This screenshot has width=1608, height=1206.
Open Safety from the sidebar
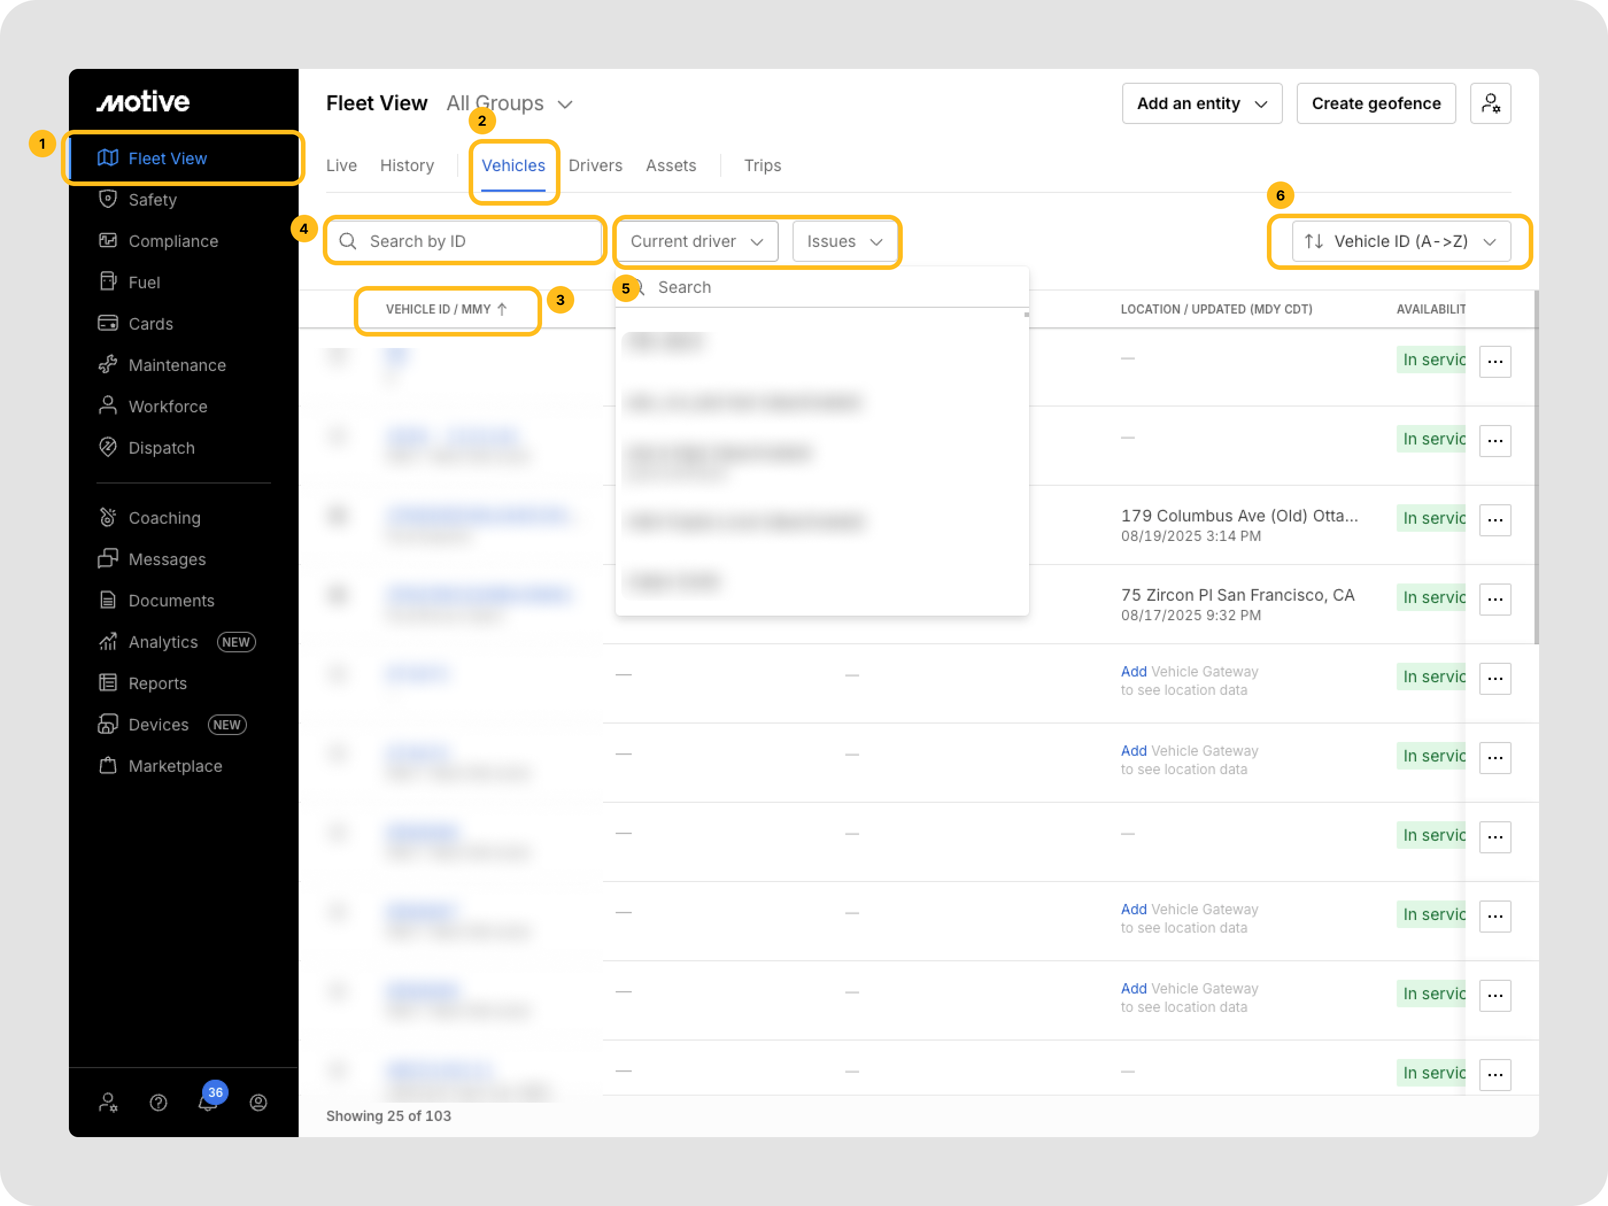[152, 200]
